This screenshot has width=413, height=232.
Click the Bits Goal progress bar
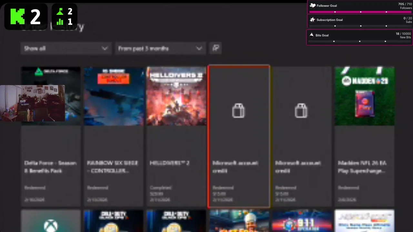(359, 41)
